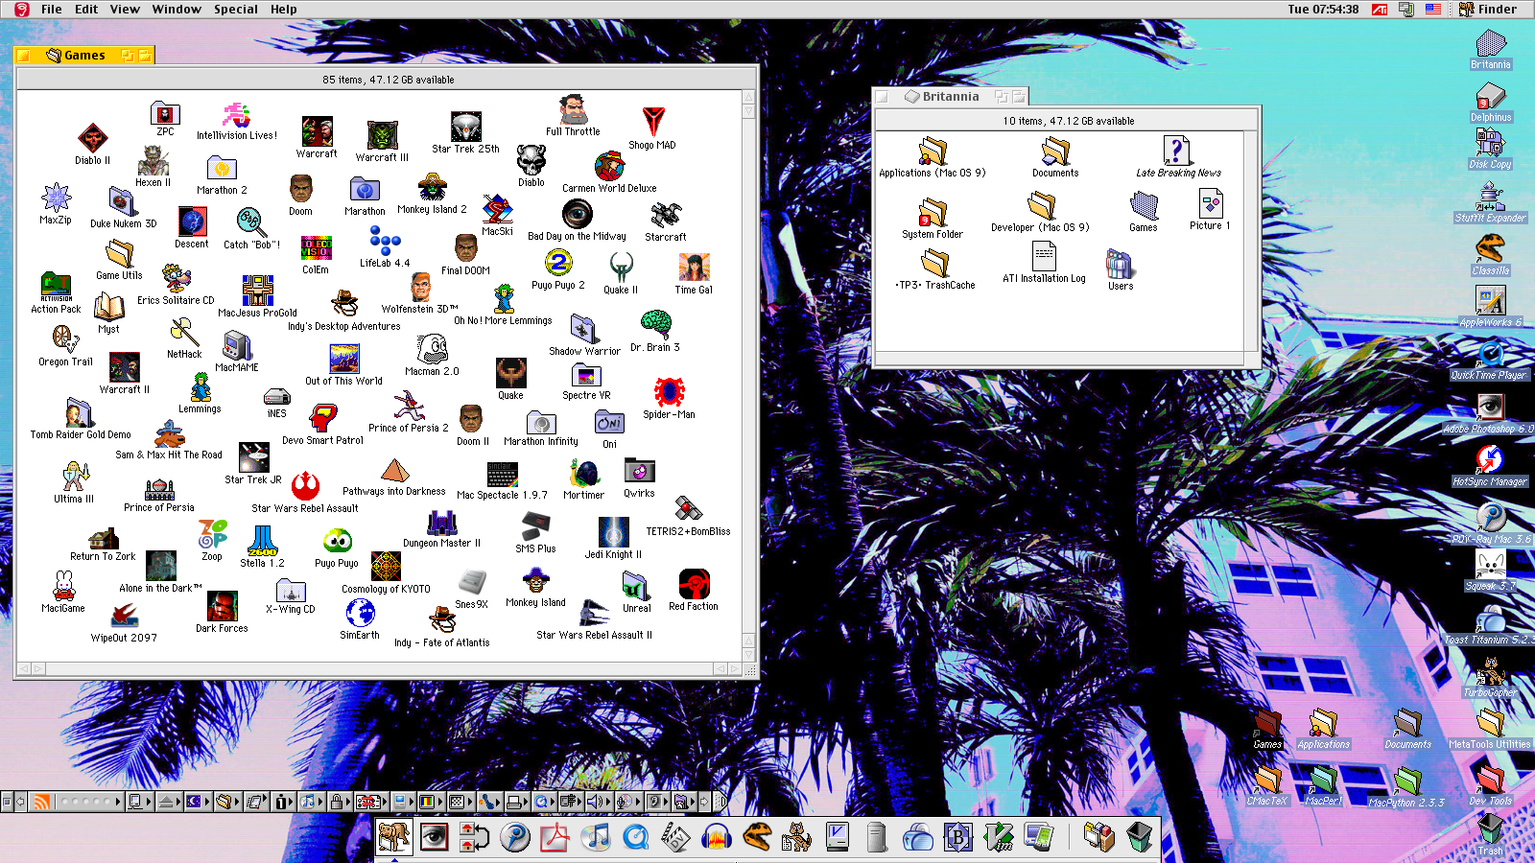Screen dimensions: 1535x863
Task: Click the Ultima III icon
Action: point(74,477)
